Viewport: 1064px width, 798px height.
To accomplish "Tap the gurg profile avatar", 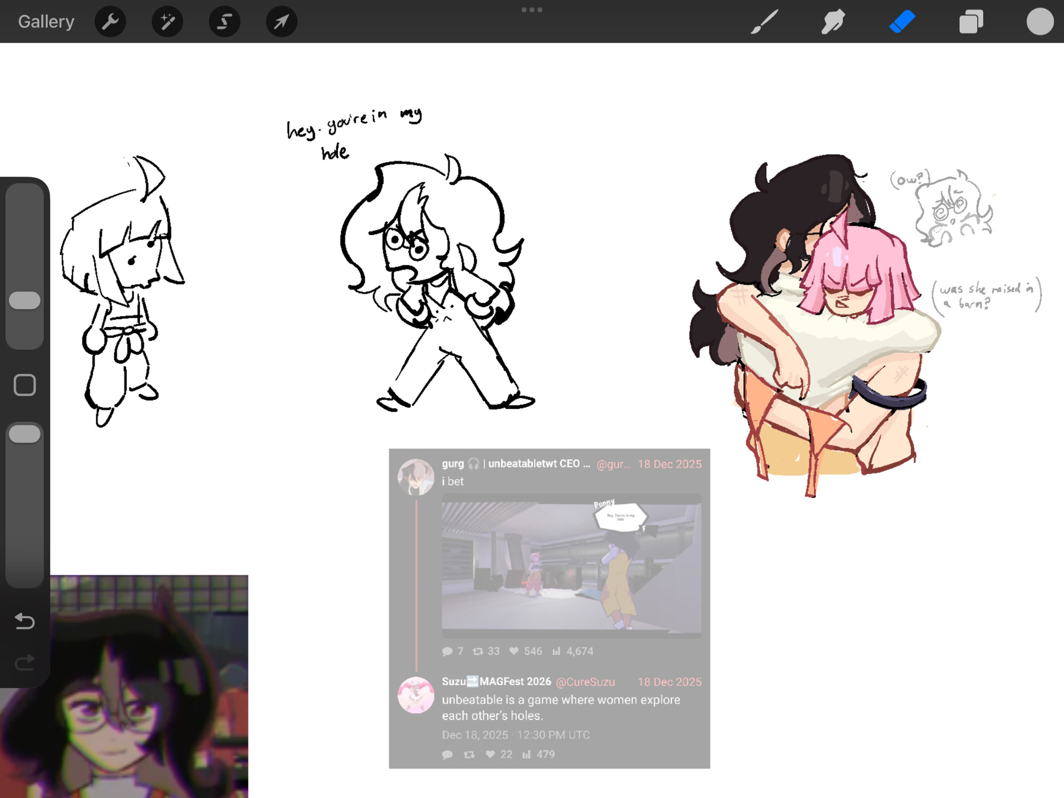I will click(x=415, y=477).
